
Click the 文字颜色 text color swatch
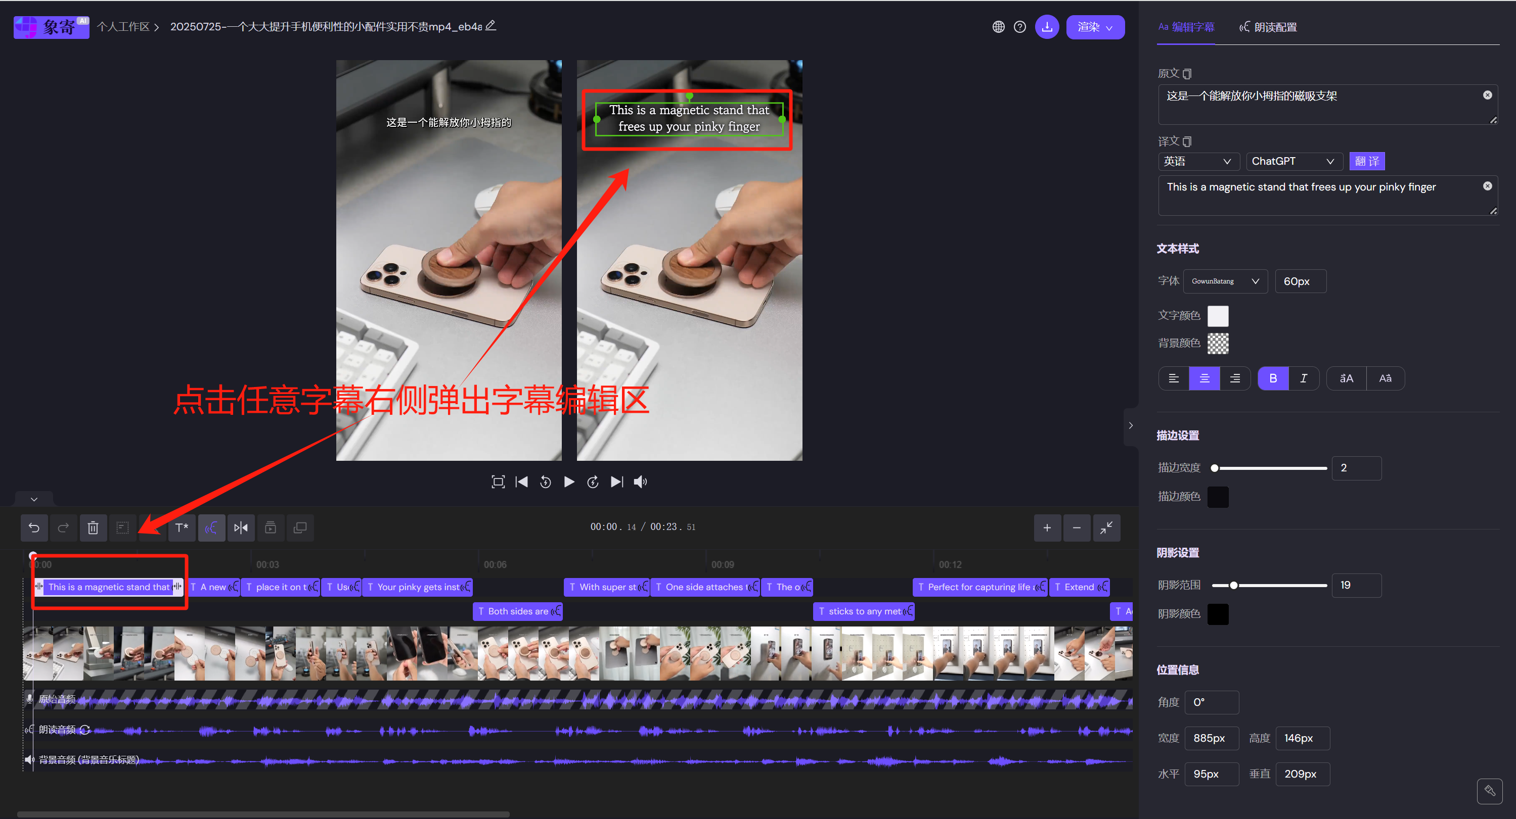click(1218, 316)
